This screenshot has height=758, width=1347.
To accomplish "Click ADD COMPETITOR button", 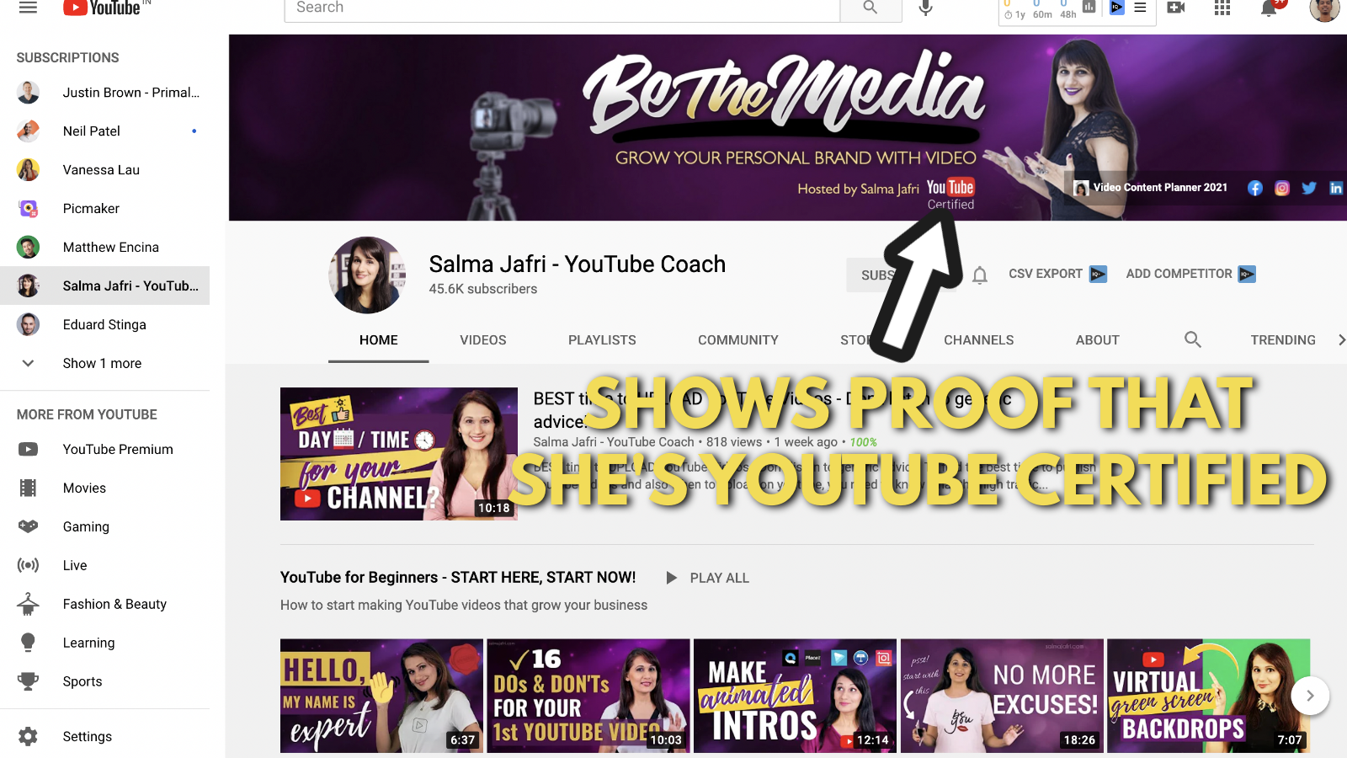I will 1190,274.
